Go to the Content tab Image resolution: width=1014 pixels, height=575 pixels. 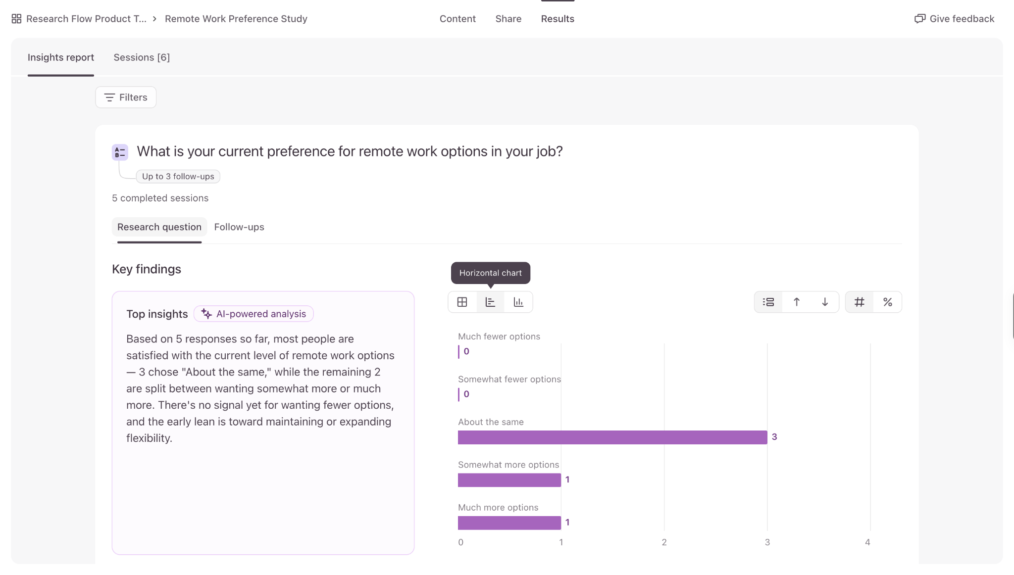click(457, 19)
